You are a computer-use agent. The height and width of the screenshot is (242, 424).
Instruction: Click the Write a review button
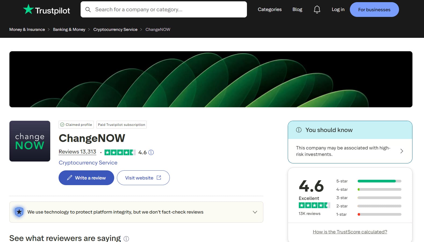[x=86, y=178]
